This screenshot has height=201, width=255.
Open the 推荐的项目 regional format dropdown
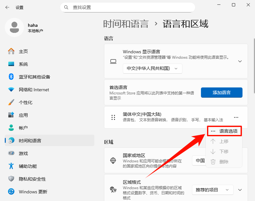212,190
